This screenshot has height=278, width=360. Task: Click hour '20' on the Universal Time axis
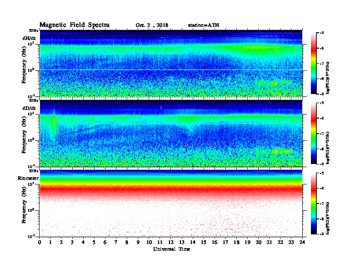click(259, 242)
